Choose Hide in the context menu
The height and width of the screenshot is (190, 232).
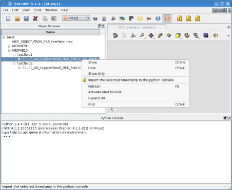tap(136, 68)
